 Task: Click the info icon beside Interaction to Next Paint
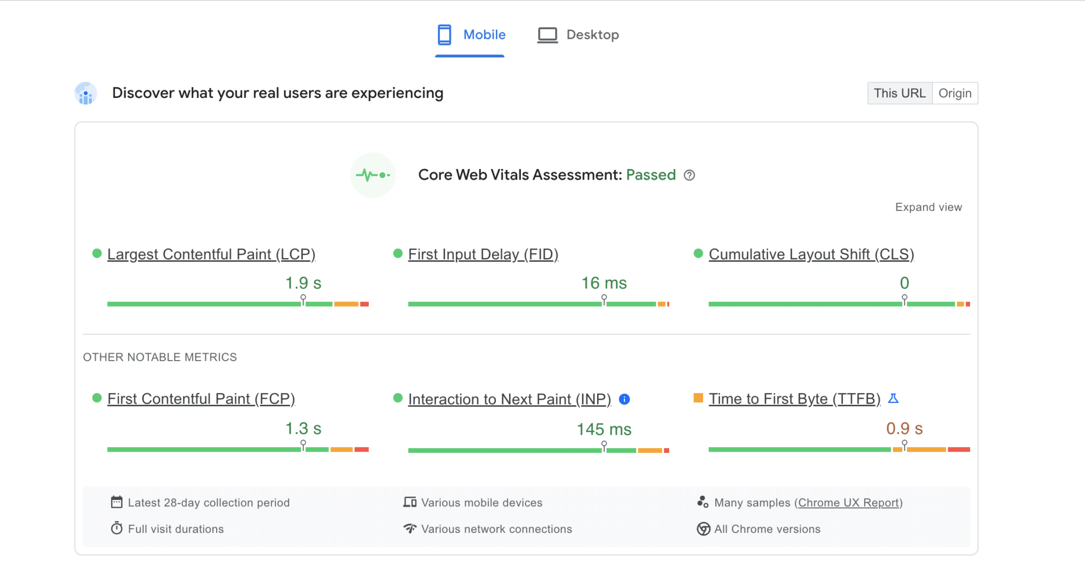click(x=625, y=399)
